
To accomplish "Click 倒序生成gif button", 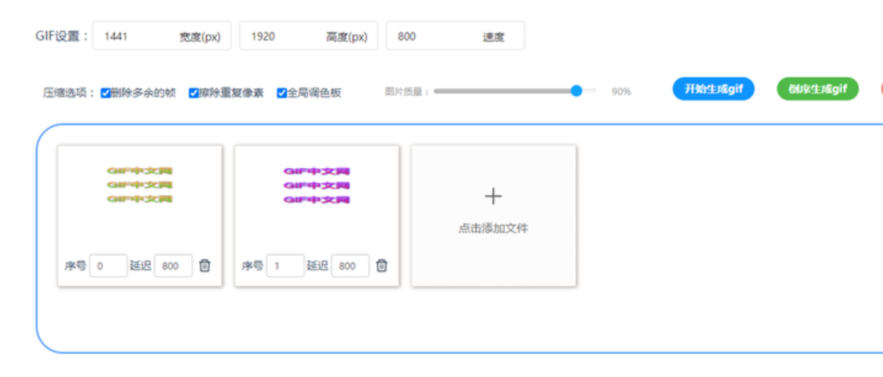I will (818, 89).
